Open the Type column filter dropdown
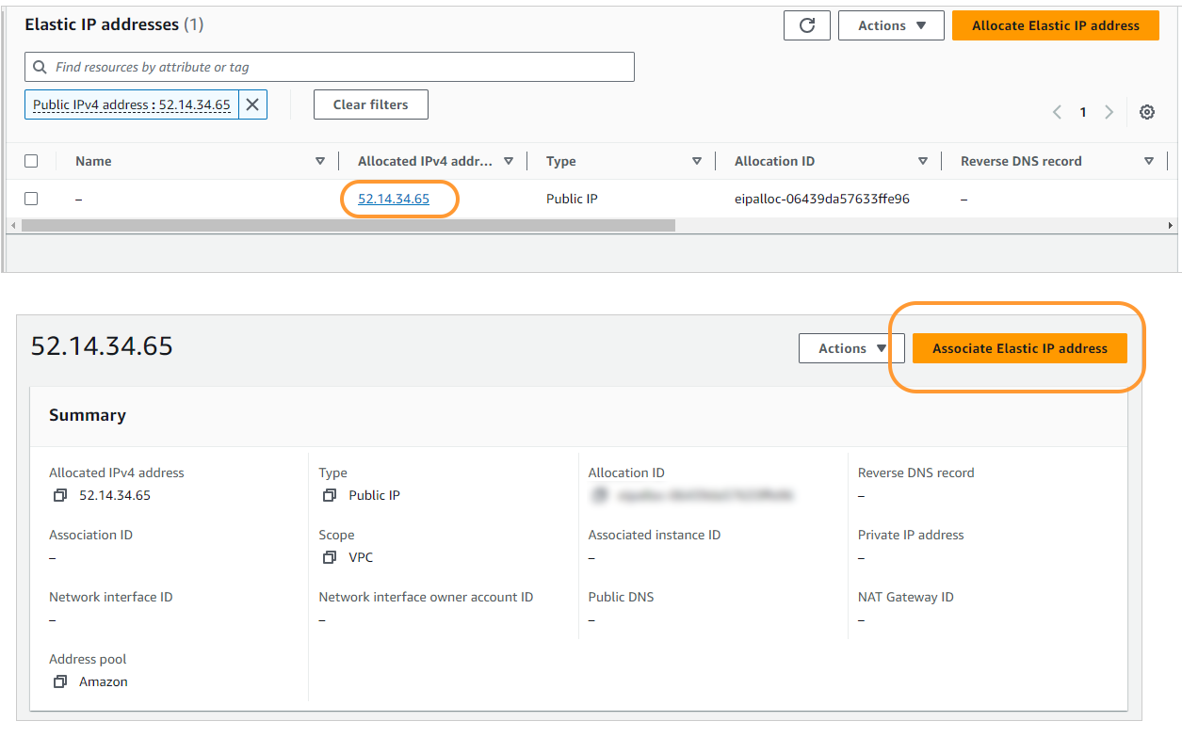This screenshot has height=753, width=1182. 697,160
